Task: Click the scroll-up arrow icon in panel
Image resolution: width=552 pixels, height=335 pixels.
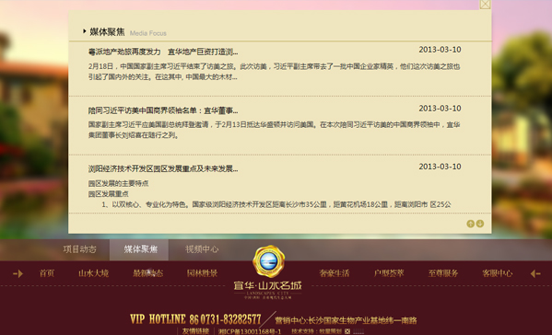Action: pyautogui.click(x=470, y=224)
